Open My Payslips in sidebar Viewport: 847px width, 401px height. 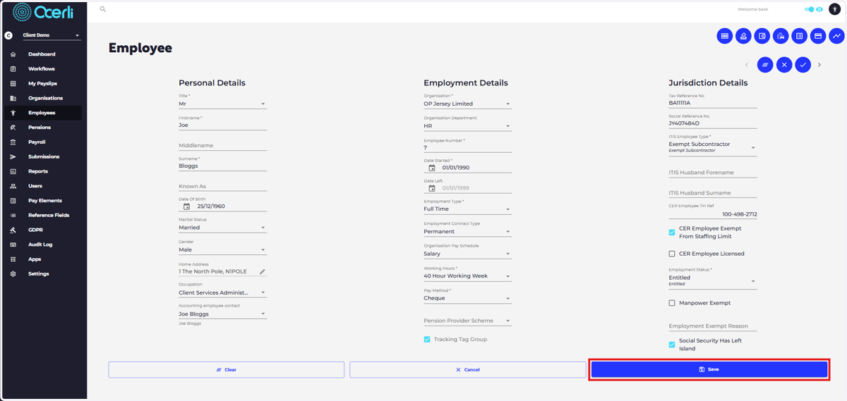[42, 83]
